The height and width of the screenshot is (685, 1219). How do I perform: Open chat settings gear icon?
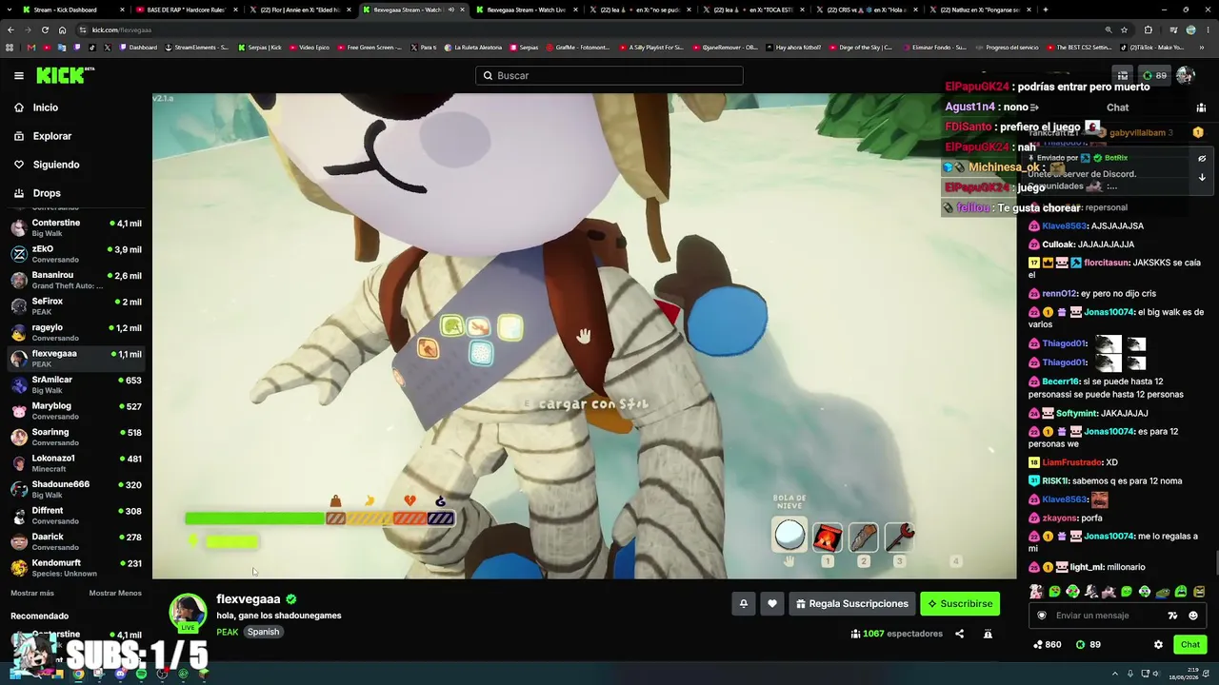pyautogui.click(x=1158, y=644)
